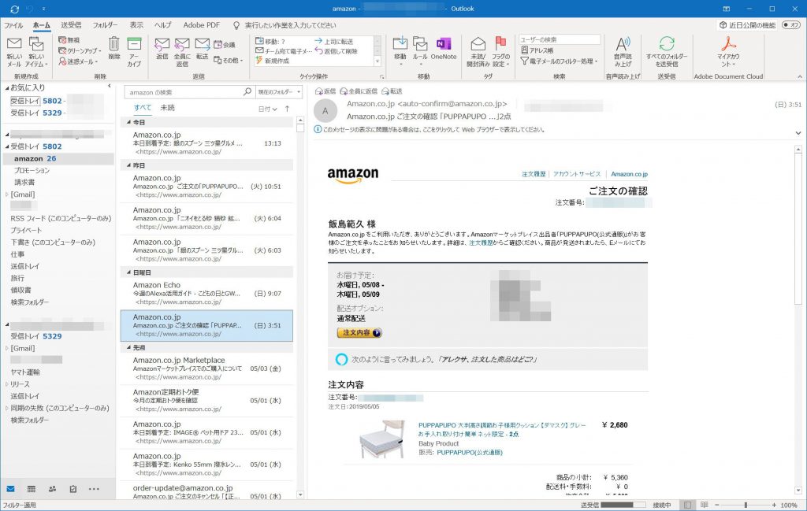Open the アカウントサービス link in the email
Screen dimensions: 807x511
tap(577, 174)
